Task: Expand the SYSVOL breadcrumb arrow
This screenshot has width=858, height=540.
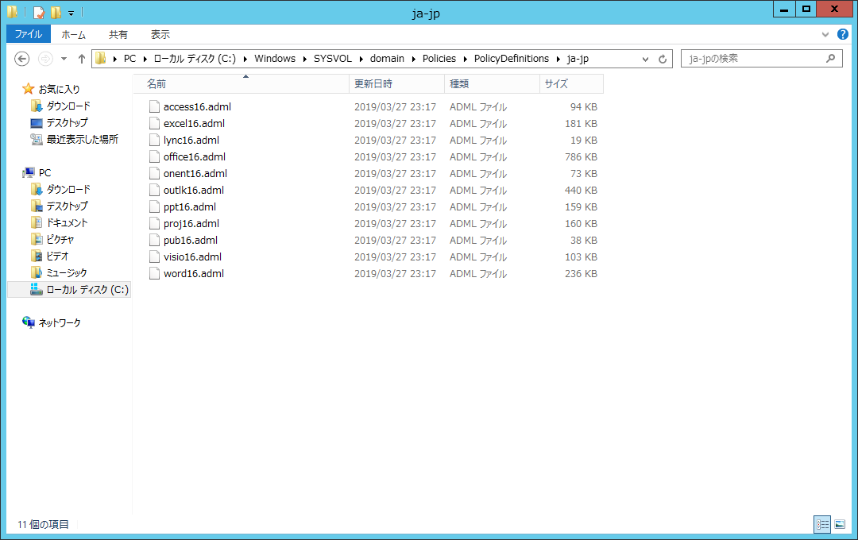Action: tap(361, 59)
